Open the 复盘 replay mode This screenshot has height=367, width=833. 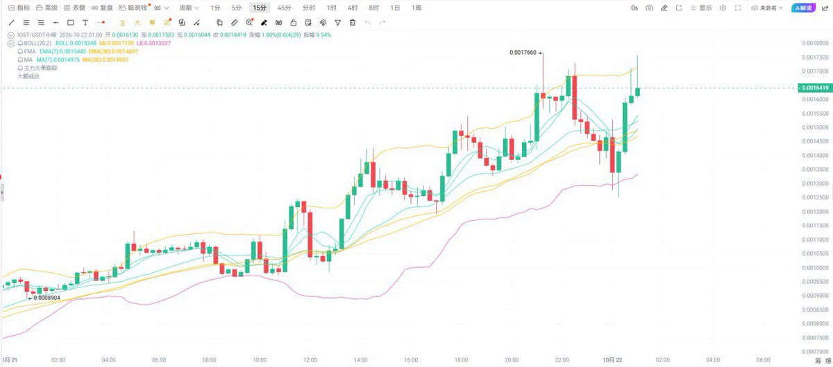click(102, 8)
